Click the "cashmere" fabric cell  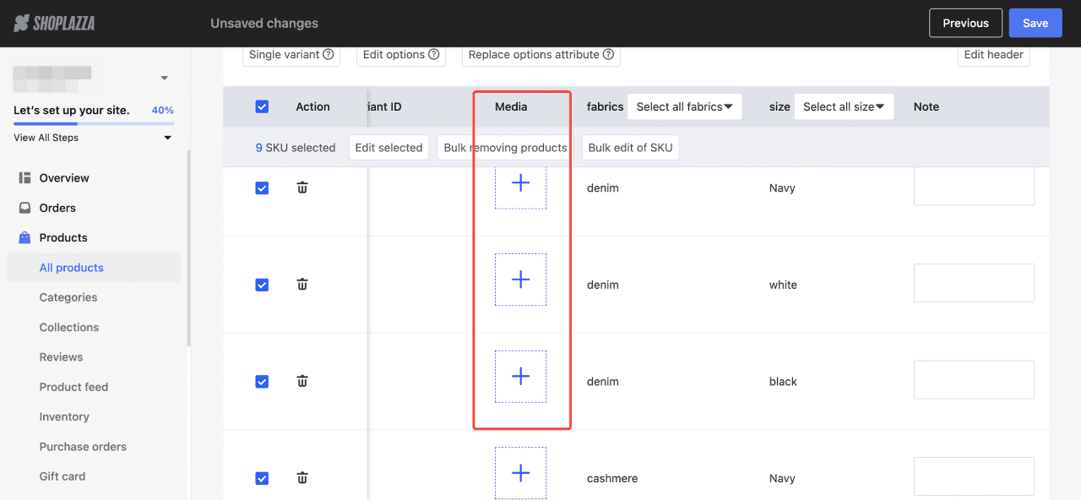click(612, 478)
